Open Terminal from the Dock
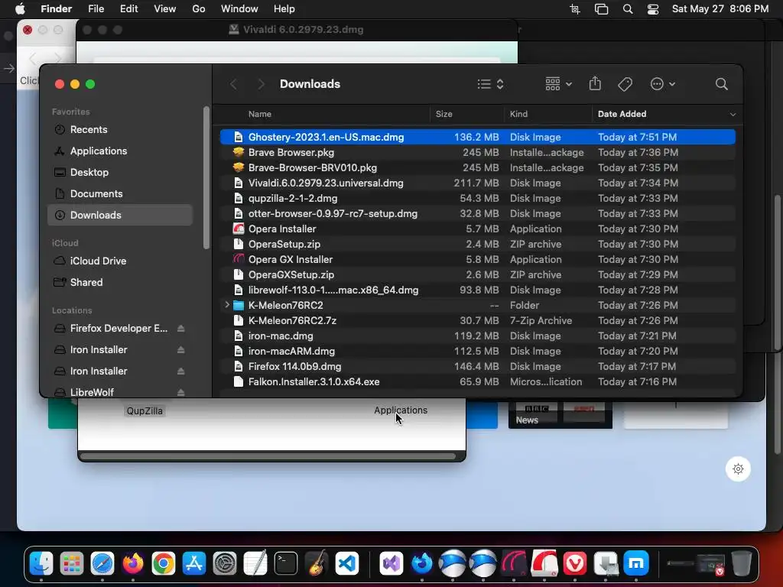The image size is (783, 587). [x=286, y=563]
